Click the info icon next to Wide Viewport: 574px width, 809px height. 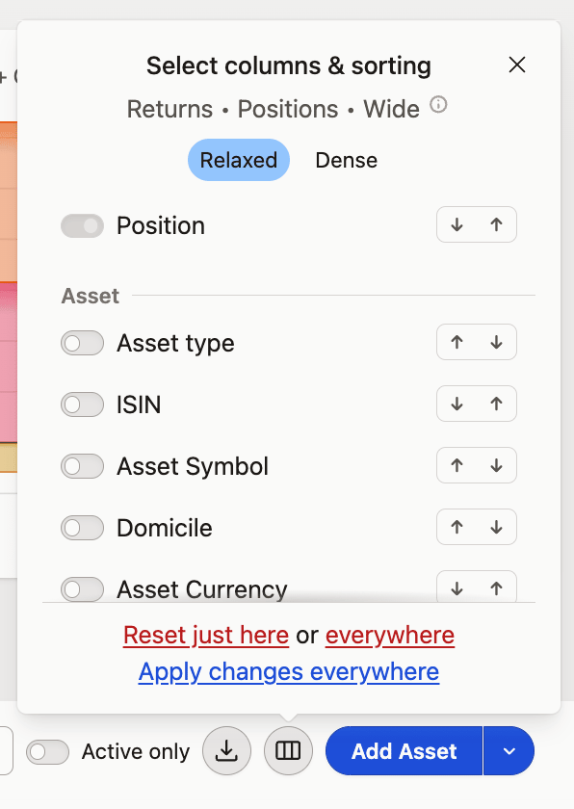pos(438,105)
